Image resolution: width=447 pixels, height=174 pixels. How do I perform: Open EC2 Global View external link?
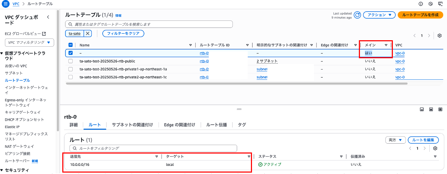[x=25, y=34]
